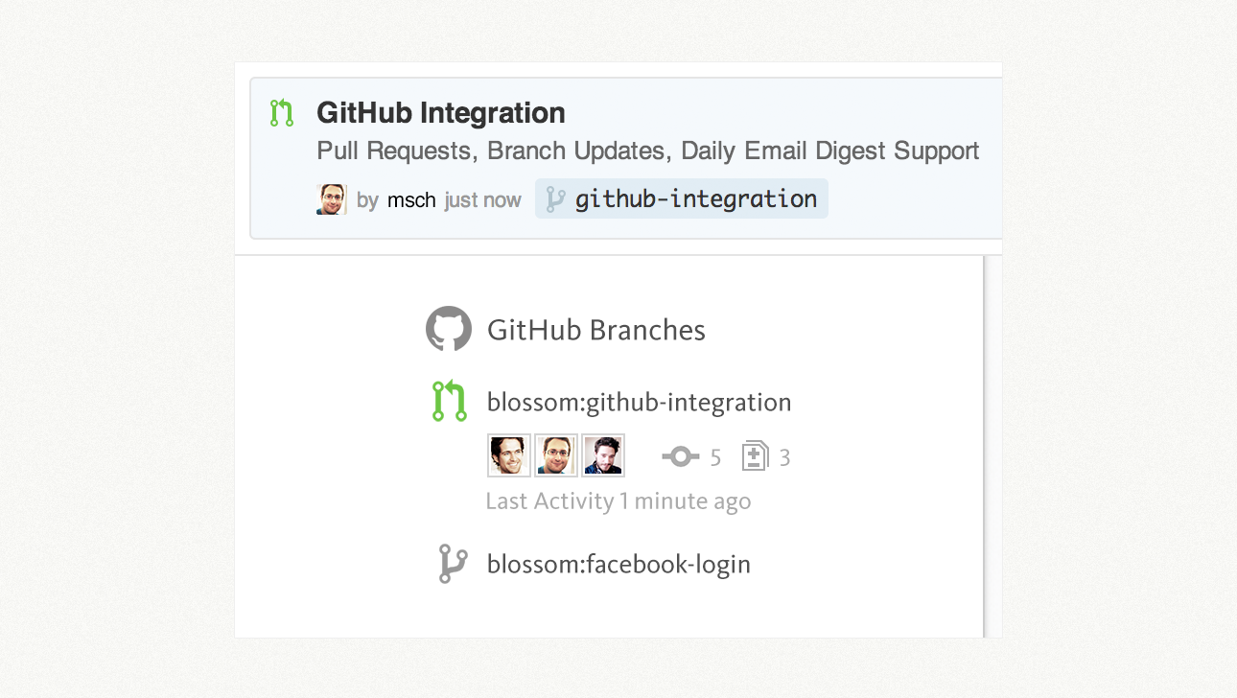Click msch avatar in card header
This screenshot has width=1237, height=698.
point(332,199)
